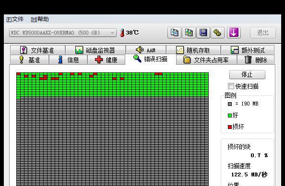Open the 帮助 Help menu
This screenshot has height=186, width=285.
(x=40, y=19)
